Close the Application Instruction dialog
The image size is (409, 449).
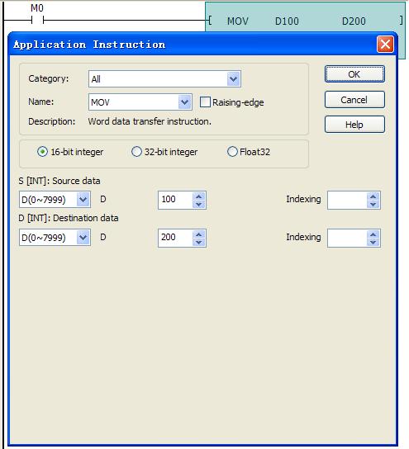pos(385,45)
